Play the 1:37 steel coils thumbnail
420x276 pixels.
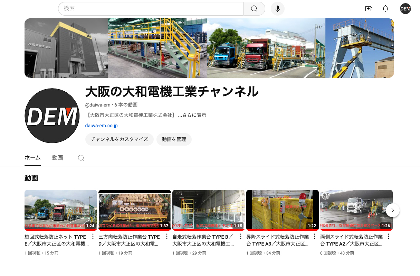point(135,210)
